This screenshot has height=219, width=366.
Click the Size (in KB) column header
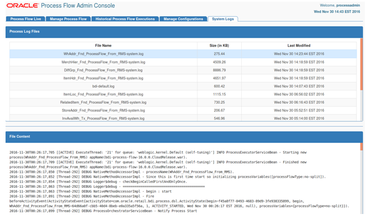(219, 45)
